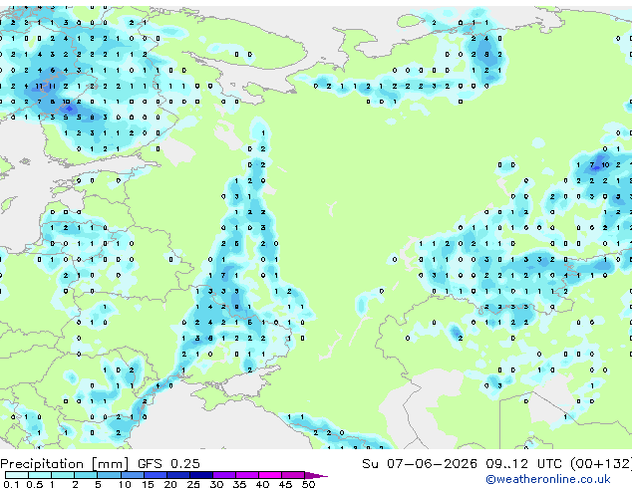Pick the 10–15 mm legend color swatch
The width and height of the screenshot is (632, 488).
pos(133,475)
